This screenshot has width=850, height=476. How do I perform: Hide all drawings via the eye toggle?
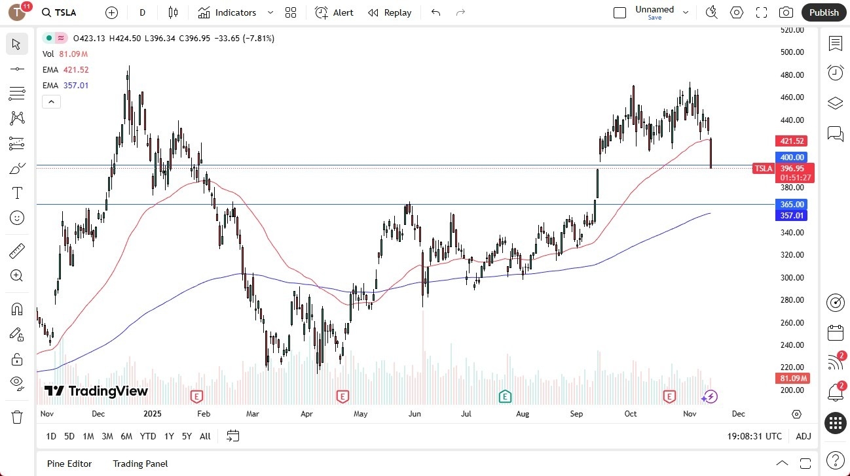coord(16,384)
